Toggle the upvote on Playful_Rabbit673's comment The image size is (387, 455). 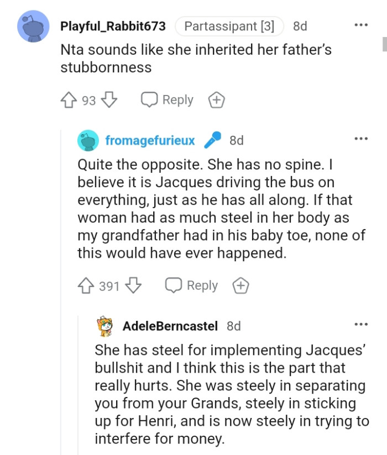(x=68, y=99)
